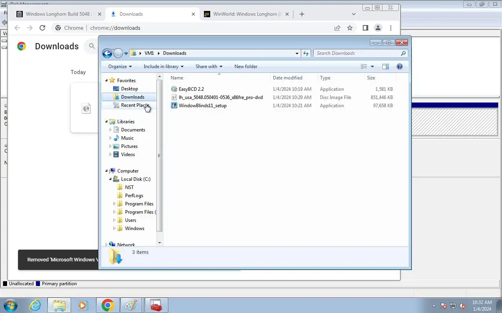Click the Explorer Back arrow button
502x313 pixels.
click(x=107, y=53)
